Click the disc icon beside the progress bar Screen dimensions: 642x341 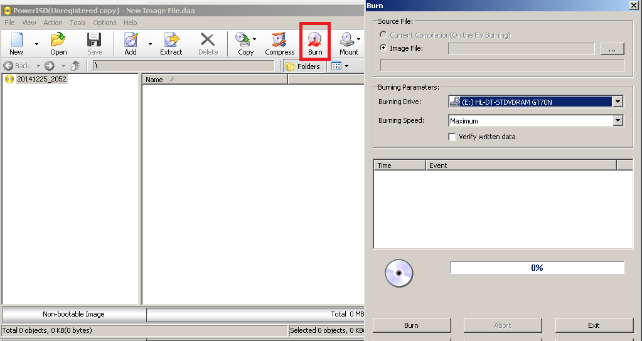pos(399,273)
